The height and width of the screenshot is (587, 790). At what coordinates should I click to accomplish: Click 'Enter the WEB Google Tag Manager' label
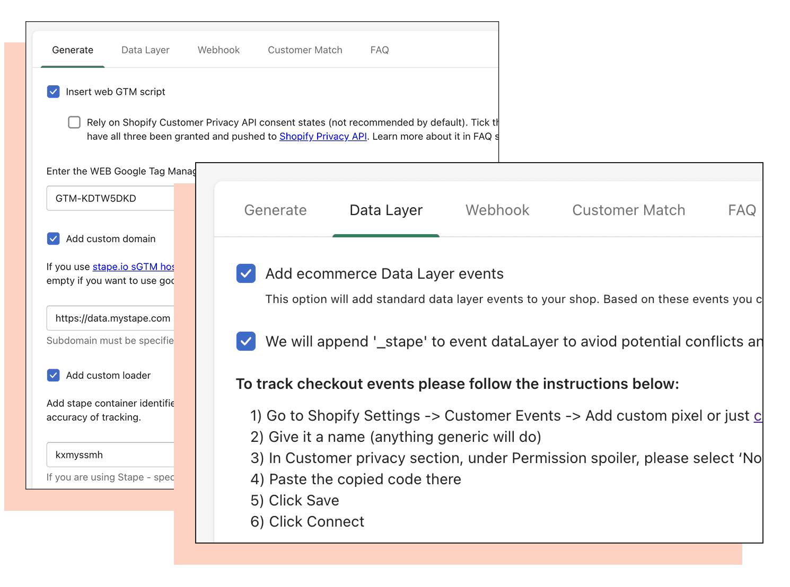121,171
